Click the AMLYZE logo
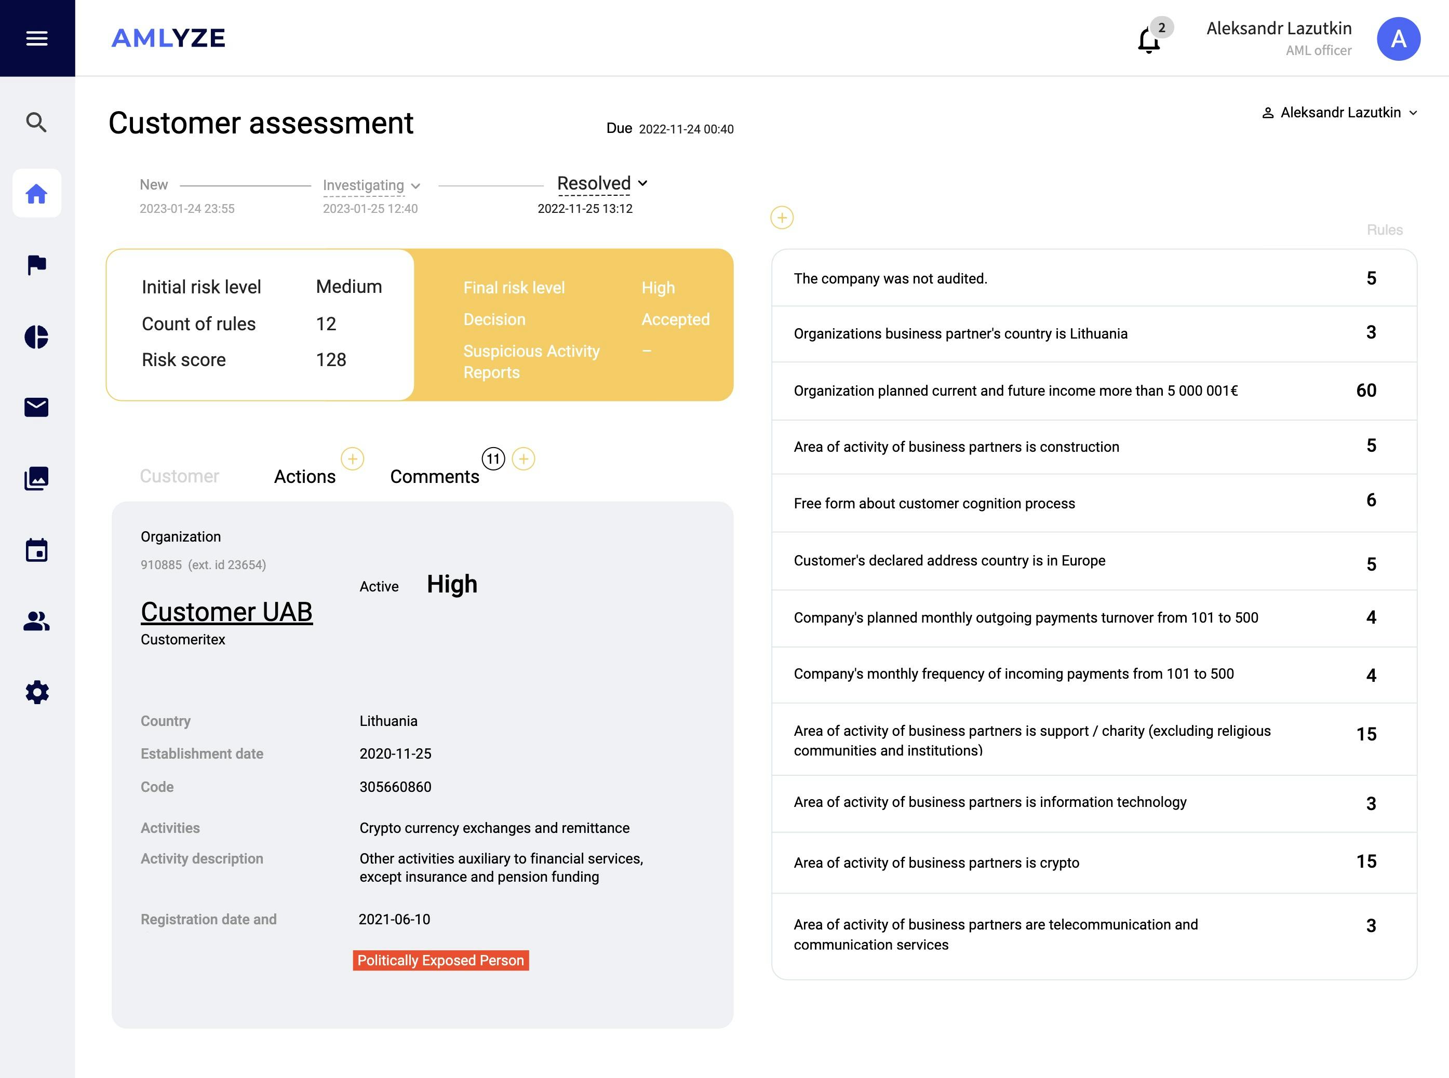 coord(168,38)
